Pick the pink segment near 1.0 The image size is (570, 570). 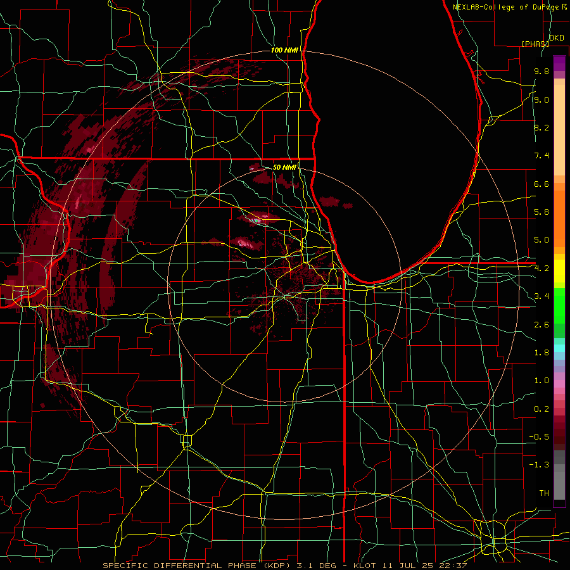[559, 384]
